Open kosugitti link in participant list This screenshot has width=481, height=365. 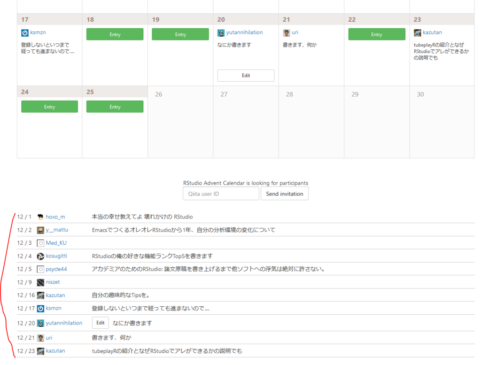click(x=56, y=256)
